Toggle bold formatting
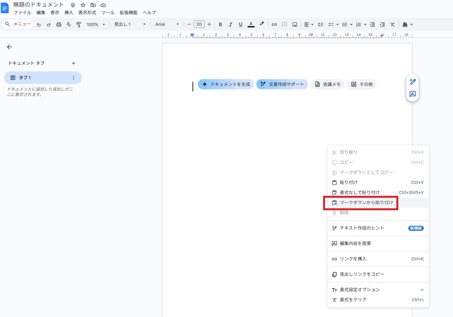Screen dimensions: 453x317 pyautogui.click(x=220, y=25)
